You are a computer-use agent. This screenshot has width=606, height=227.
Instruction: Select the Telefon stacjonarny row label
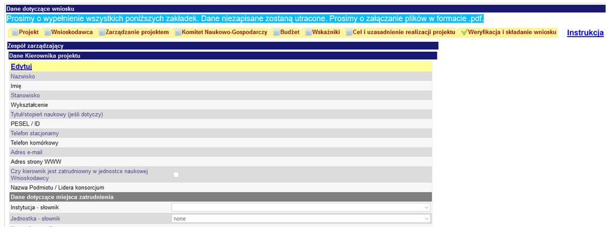pyautogui.click(x=35, y=133)
